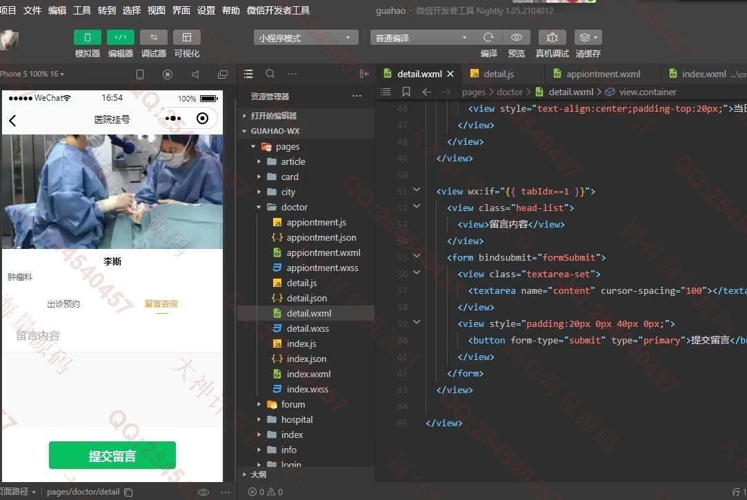Toggle the simulator mute speaker icon

click(x=195, y=74)
